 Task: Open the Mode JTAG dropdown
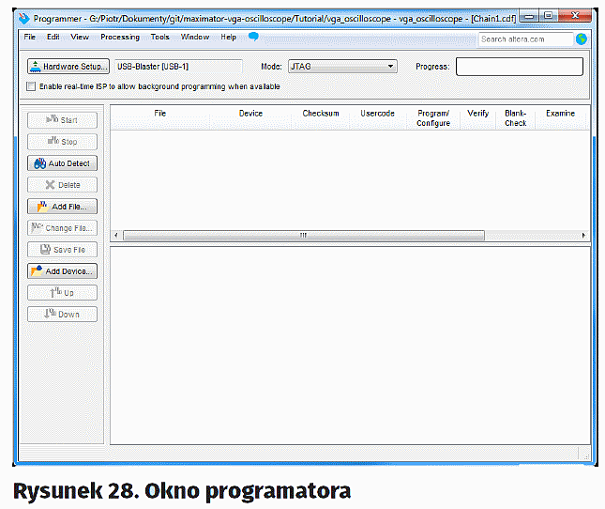(x=341, y=67)
